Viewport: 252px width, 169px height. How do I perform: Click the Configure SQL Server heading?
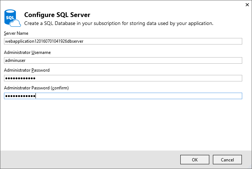coord(57,15)
